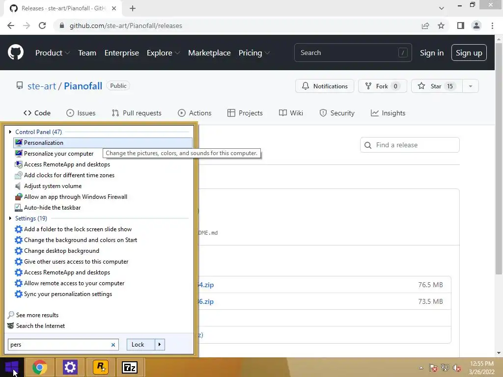503x377 pixels.
Task: Open the Pianofall repository link
Action: 83,86
